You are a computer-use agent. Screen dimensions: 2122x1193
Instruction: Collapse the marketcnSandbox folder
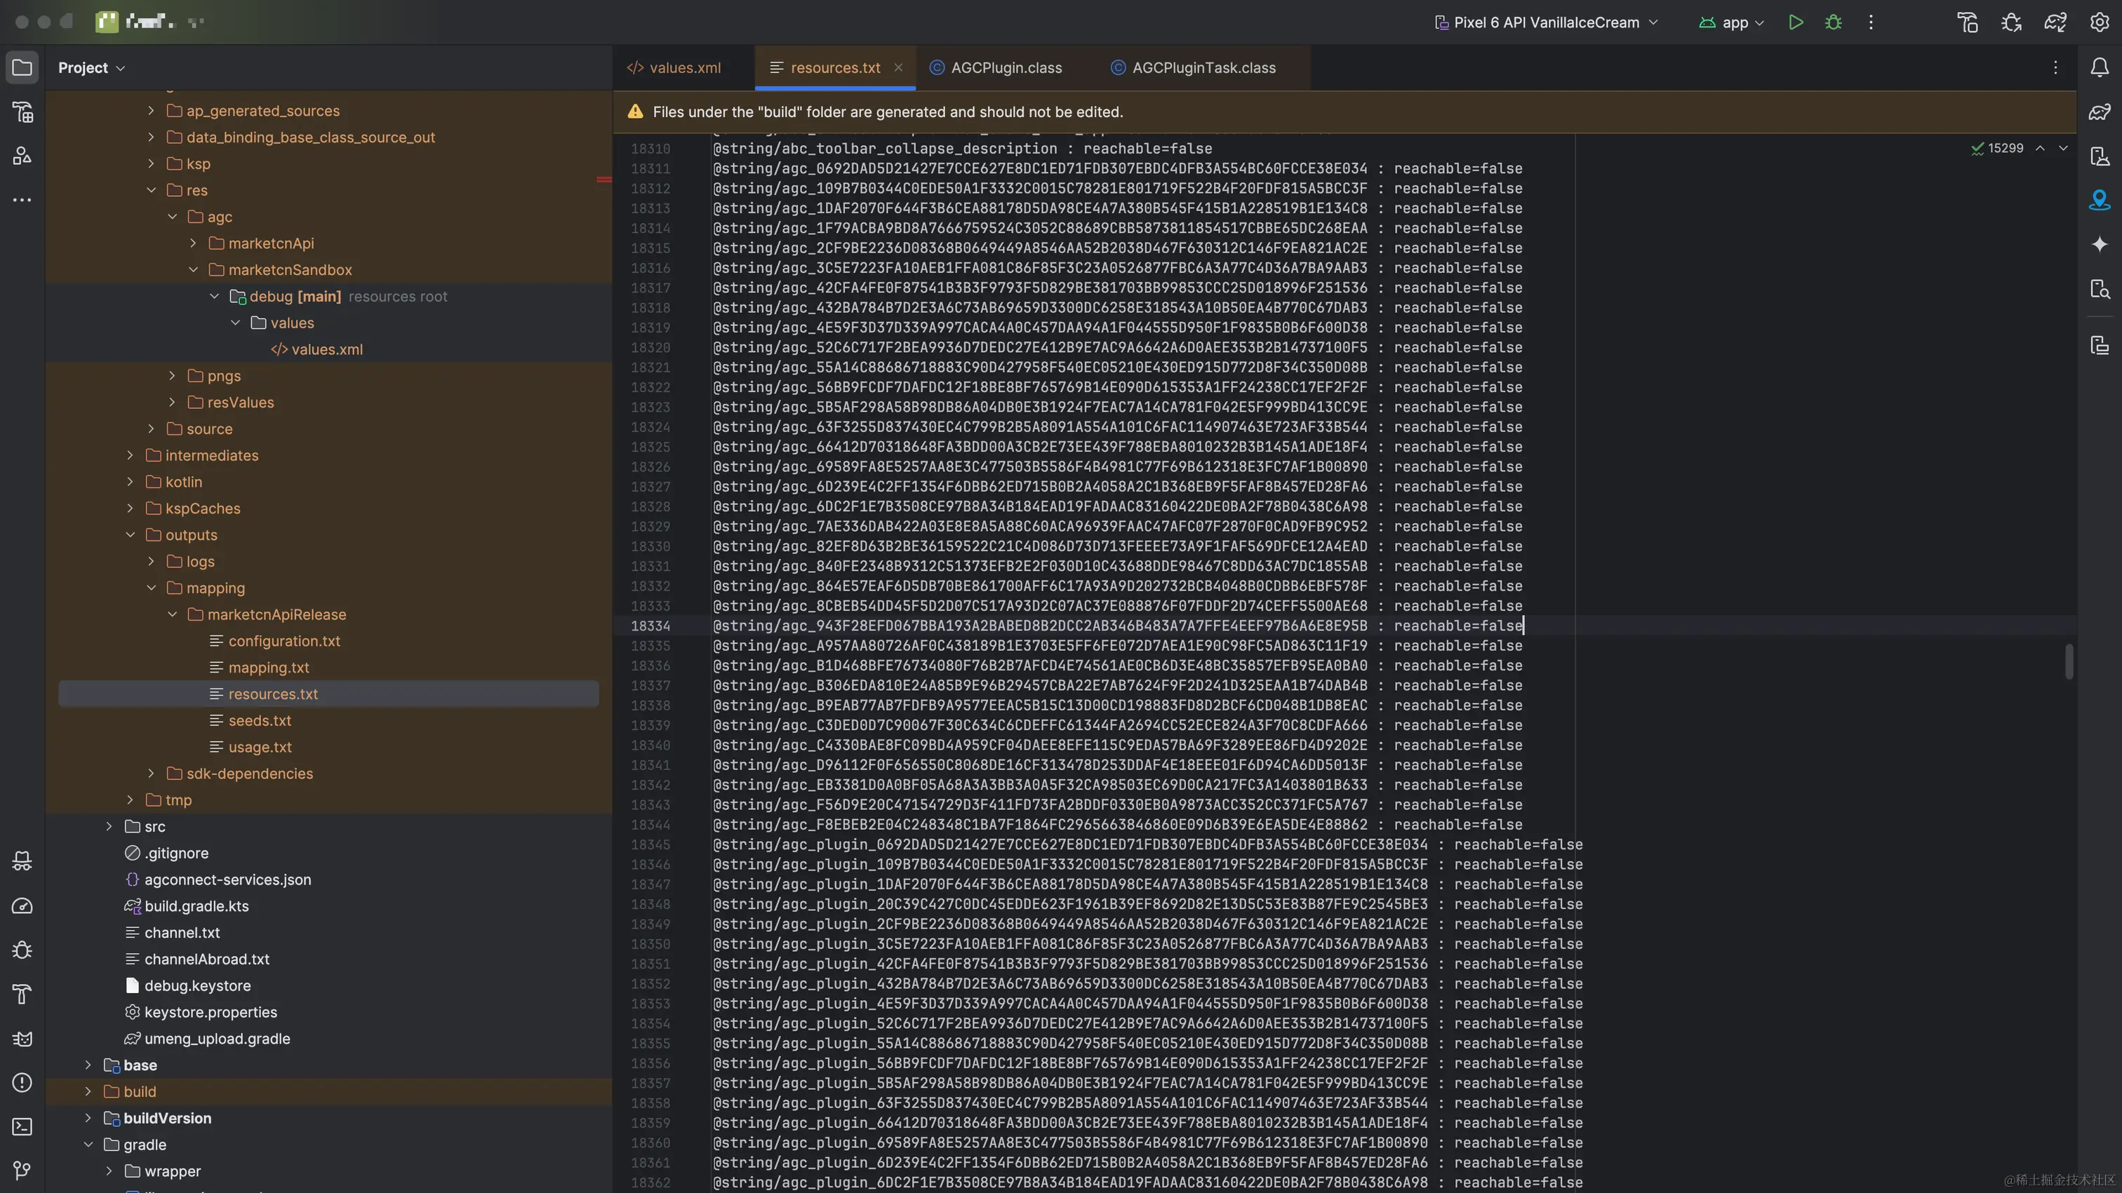tap(194, 270)
